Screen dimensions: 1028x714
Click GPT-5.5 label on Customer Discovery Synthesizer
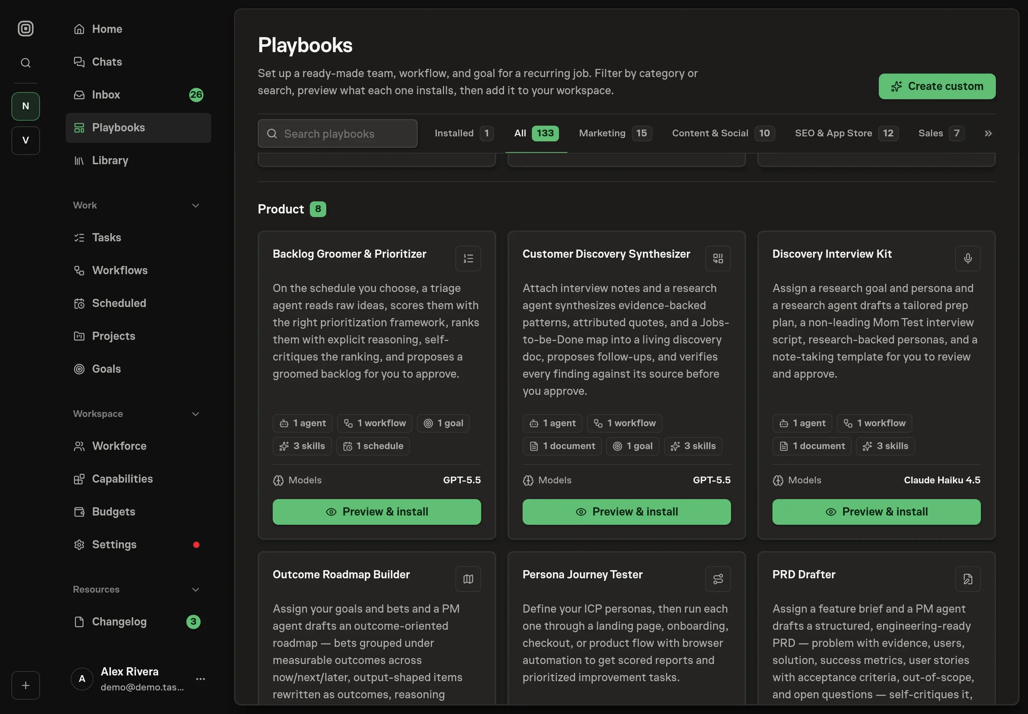712,480
